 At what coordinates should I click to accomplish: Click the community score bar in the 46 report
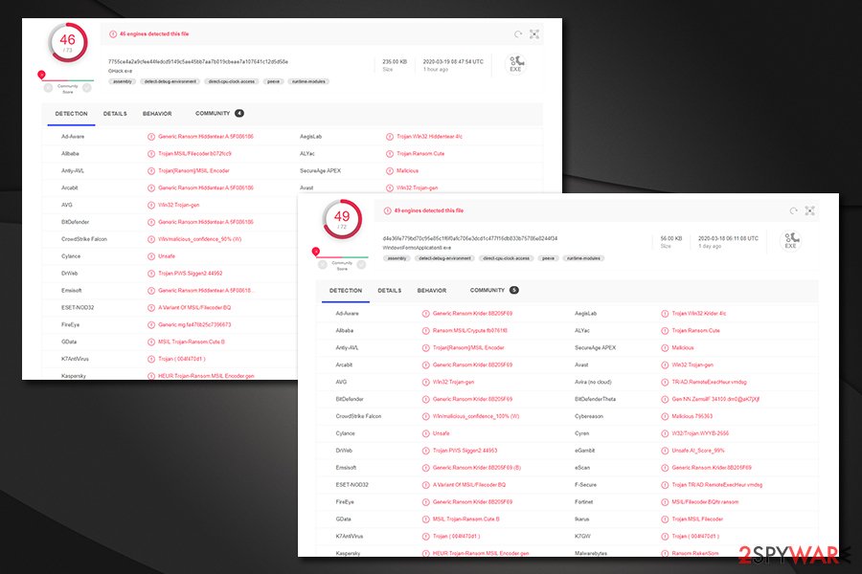click(x=68, y=80)
